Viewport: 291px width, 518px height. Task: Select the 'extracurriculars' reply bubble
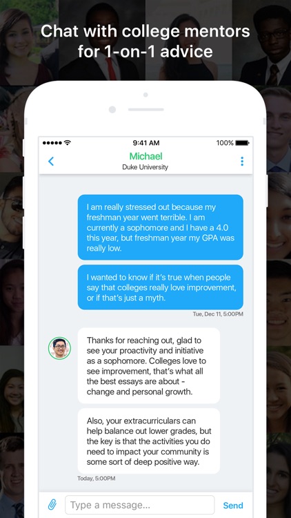coord(149,441)
